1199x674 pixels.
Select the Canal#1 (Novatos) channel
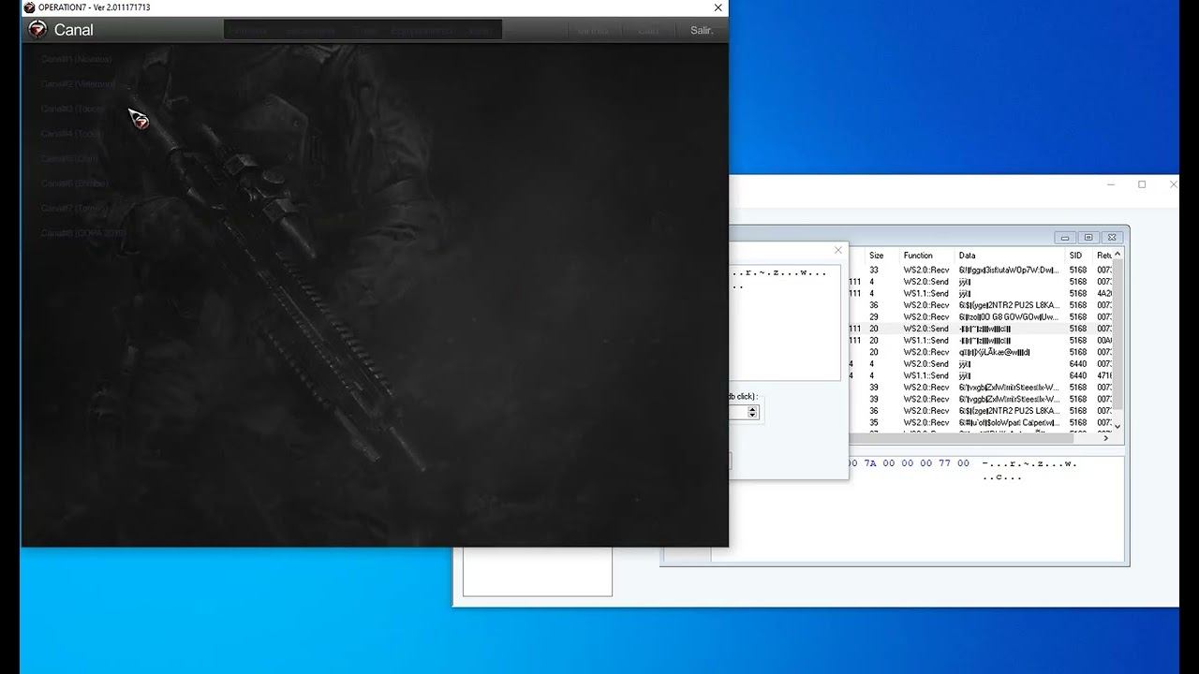[x=76, y=59]
